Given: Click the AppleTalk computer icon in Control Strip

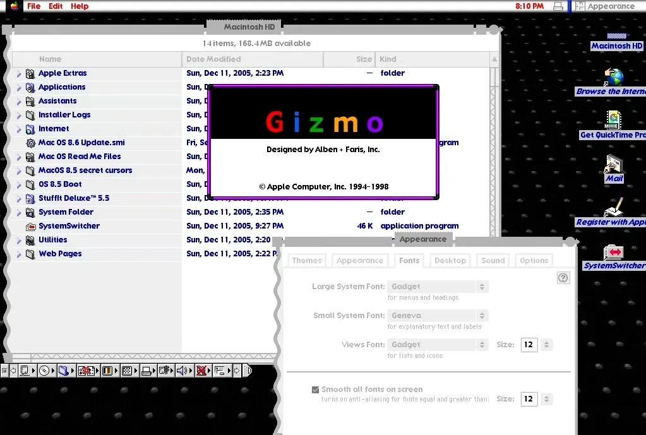Looking at the screenshot, I should (25, 371).
